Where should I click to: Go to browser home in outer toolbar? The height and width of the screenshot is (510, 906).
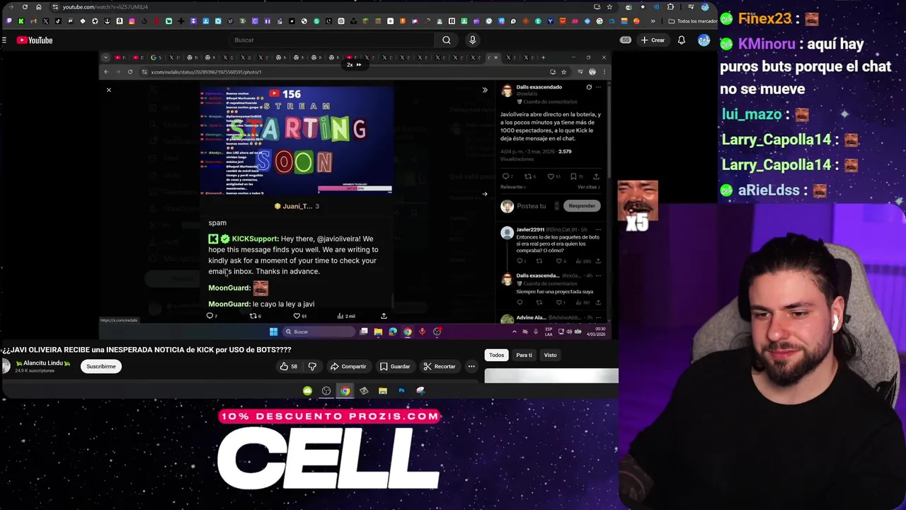tap(39, 7)
